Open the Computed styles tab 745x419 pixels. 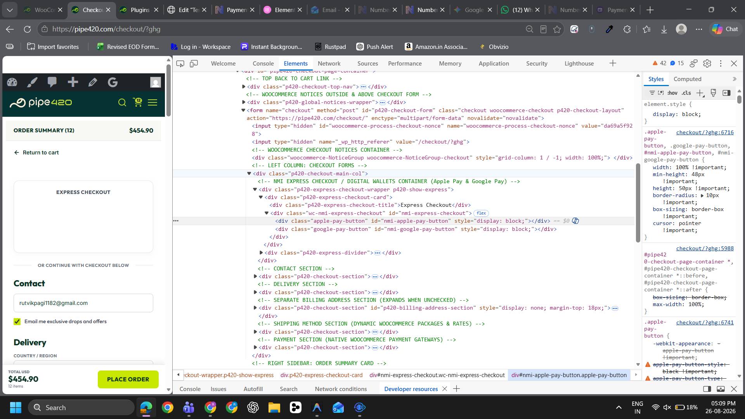[x=687, y=79]
